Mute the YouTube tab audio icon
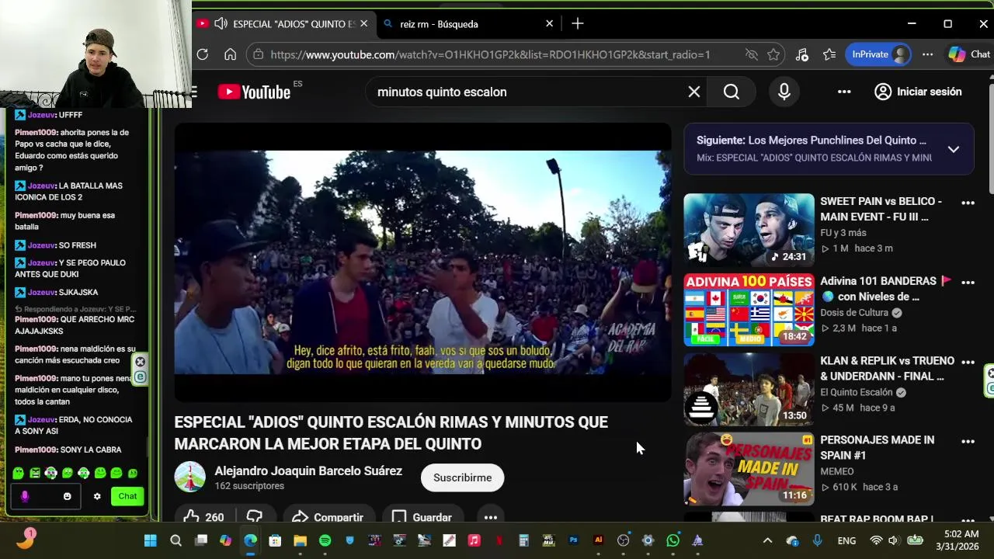The image size is (994, 559). (221, 24)
